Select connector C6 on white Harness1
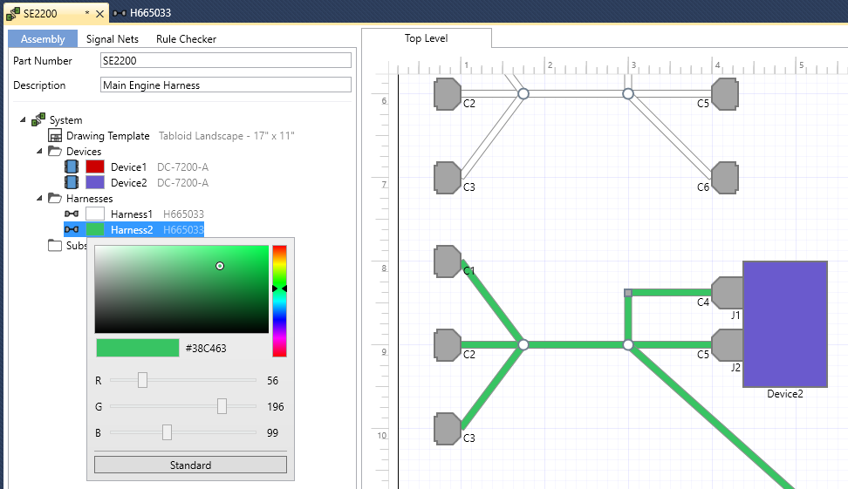 tap(725, 178)
